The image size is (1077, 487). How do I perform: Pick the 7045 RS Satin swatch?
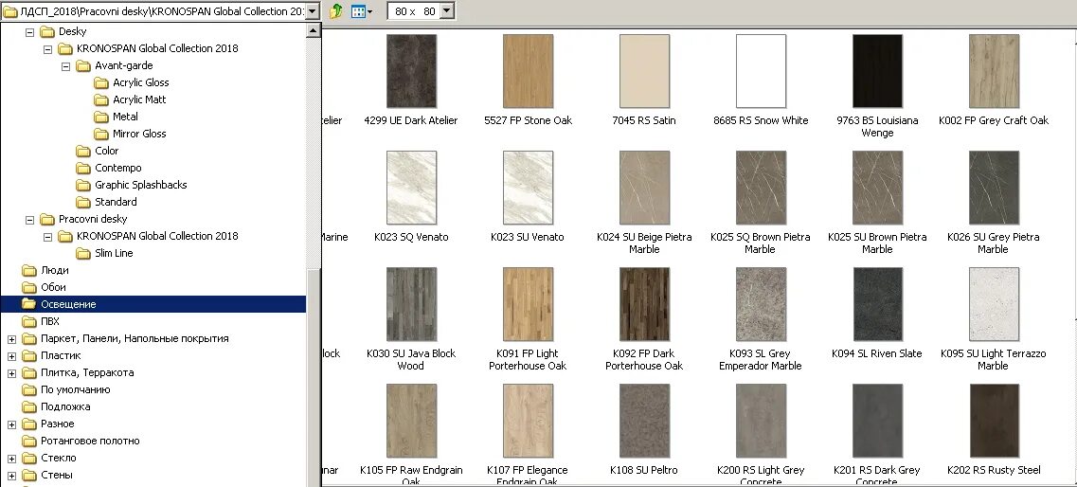(x=644, y=71)
